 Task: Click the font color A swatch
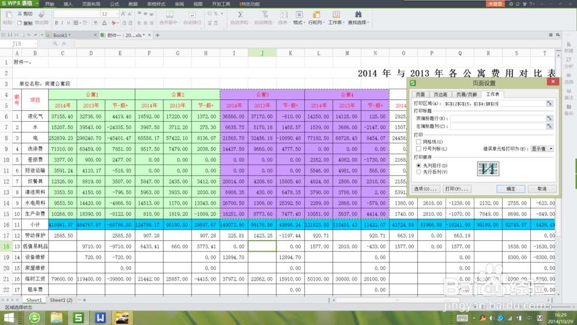[x=104, y=23]
